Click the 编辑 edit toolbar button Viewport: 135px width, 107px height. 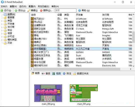[33, 11]
